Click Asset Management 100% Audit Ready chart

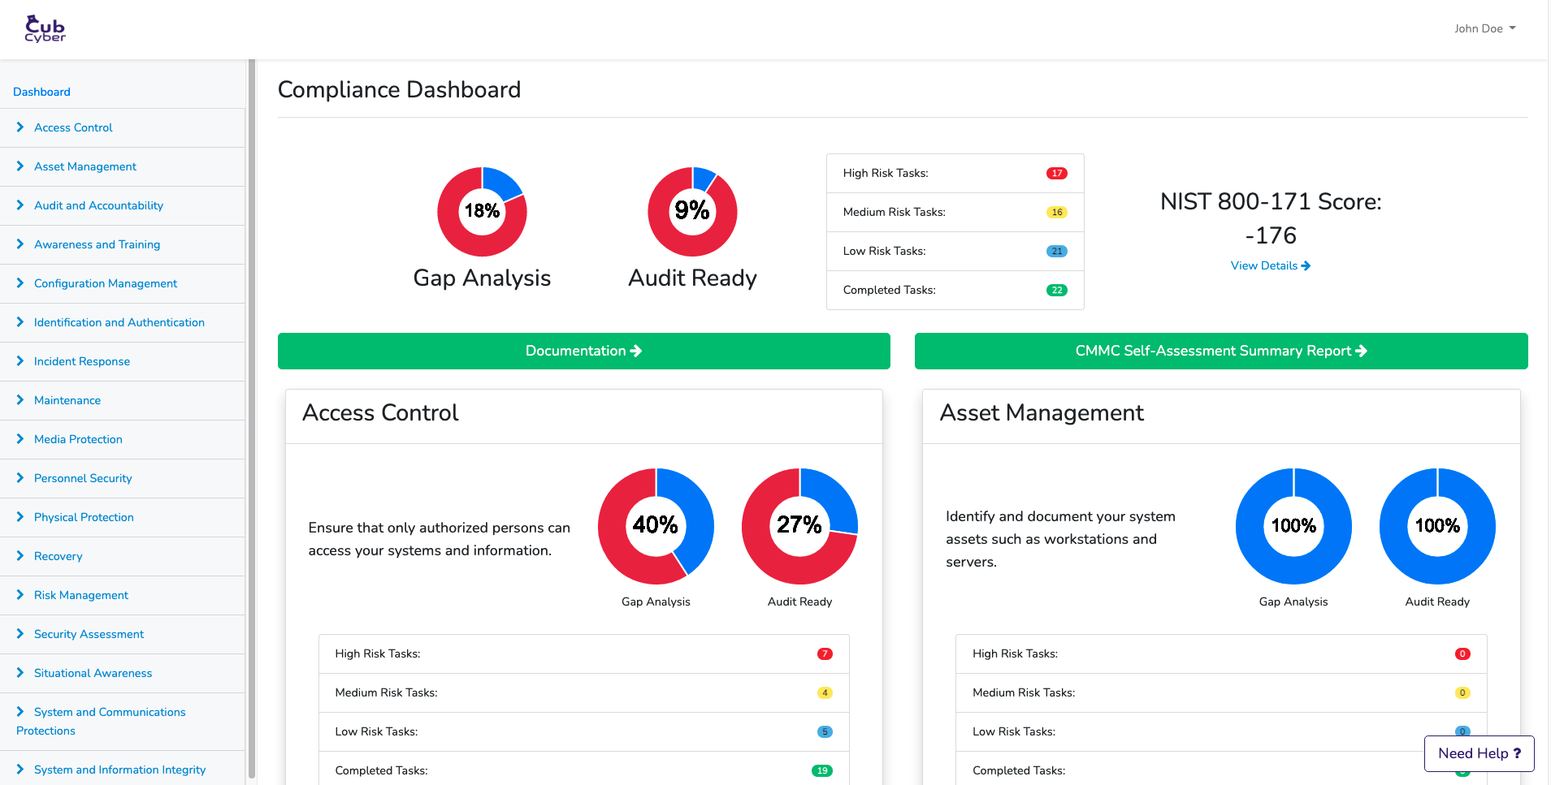[x=1436, y=526]
